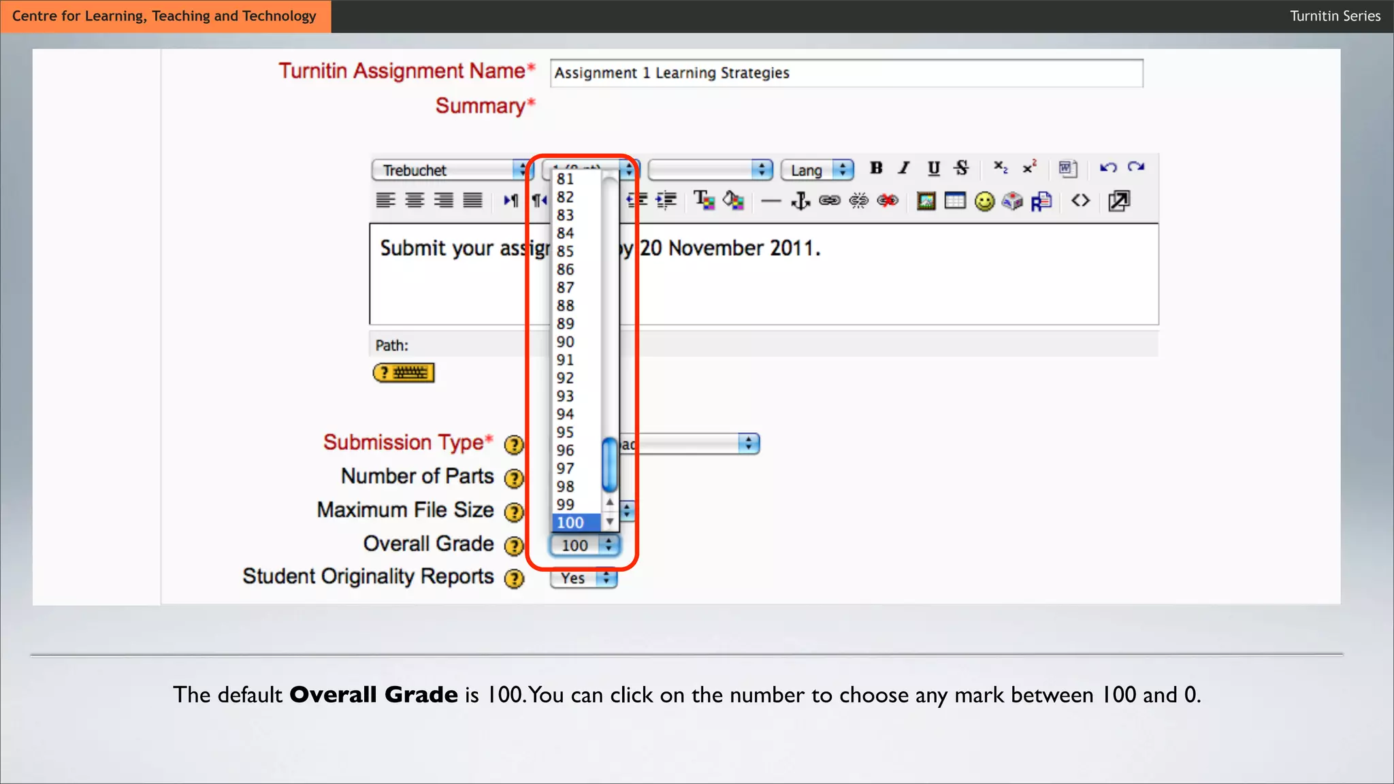Click help icon next to Overall Grade
This screenshot has width=1394, height=784.
pos(514,545)
